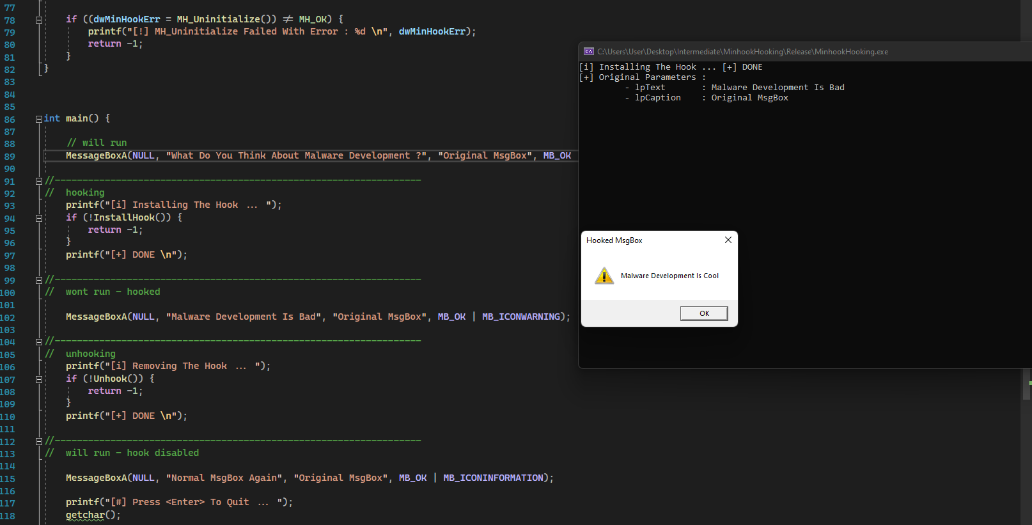Click 'if (!InstallHook())' code line
The width and height of the screenshot is (1032, 525).
click(124, 217)
